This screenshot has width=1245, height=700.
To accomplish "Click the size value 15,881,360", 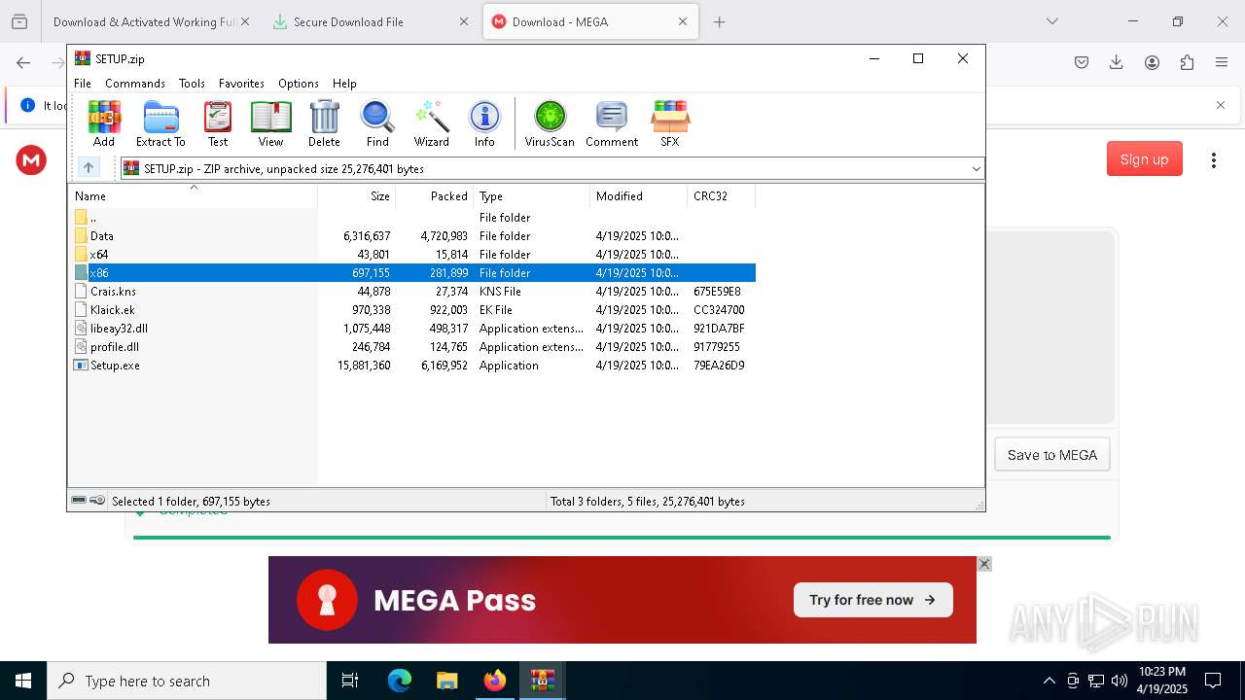I will point(364,366).
